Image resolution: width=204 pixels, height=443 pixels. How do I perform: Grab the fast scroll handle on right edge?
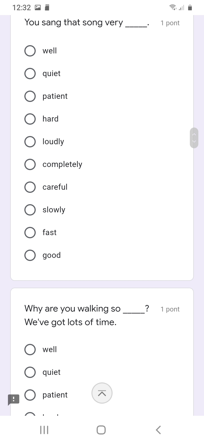click(194, 138)
